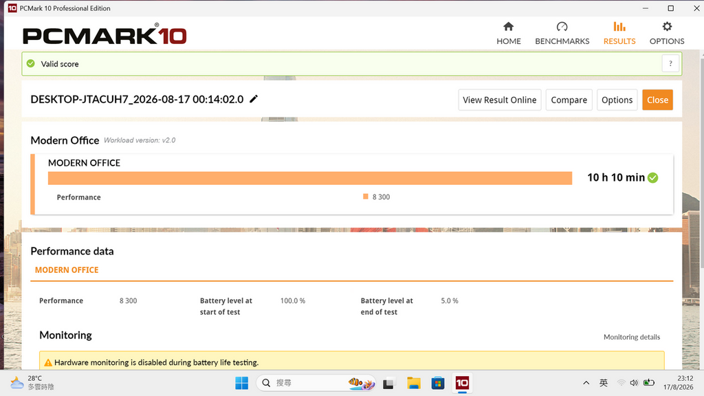Viewport: 704px width, 396px height.
Task: Click the HOME menu label
Action: click(x=508, y=41)
